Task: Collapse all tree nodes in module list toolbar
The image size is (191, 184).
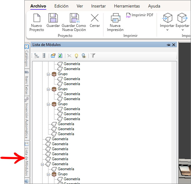Action: [37, 56]
